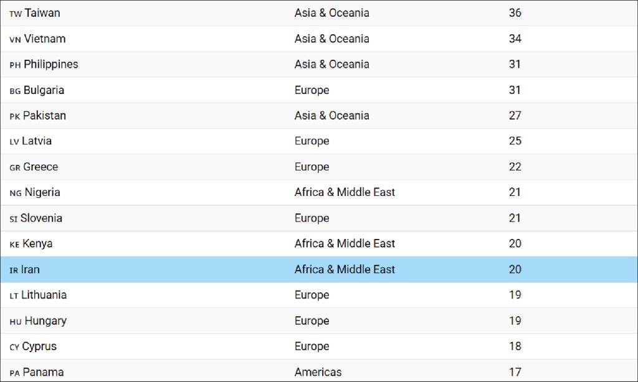Click the BG code beside Bulgaria
This screenshot has height=382, width=638.
click(15, 91)
